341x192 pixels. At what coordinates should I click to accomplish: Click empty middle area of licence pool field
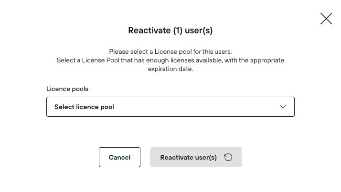191,107
